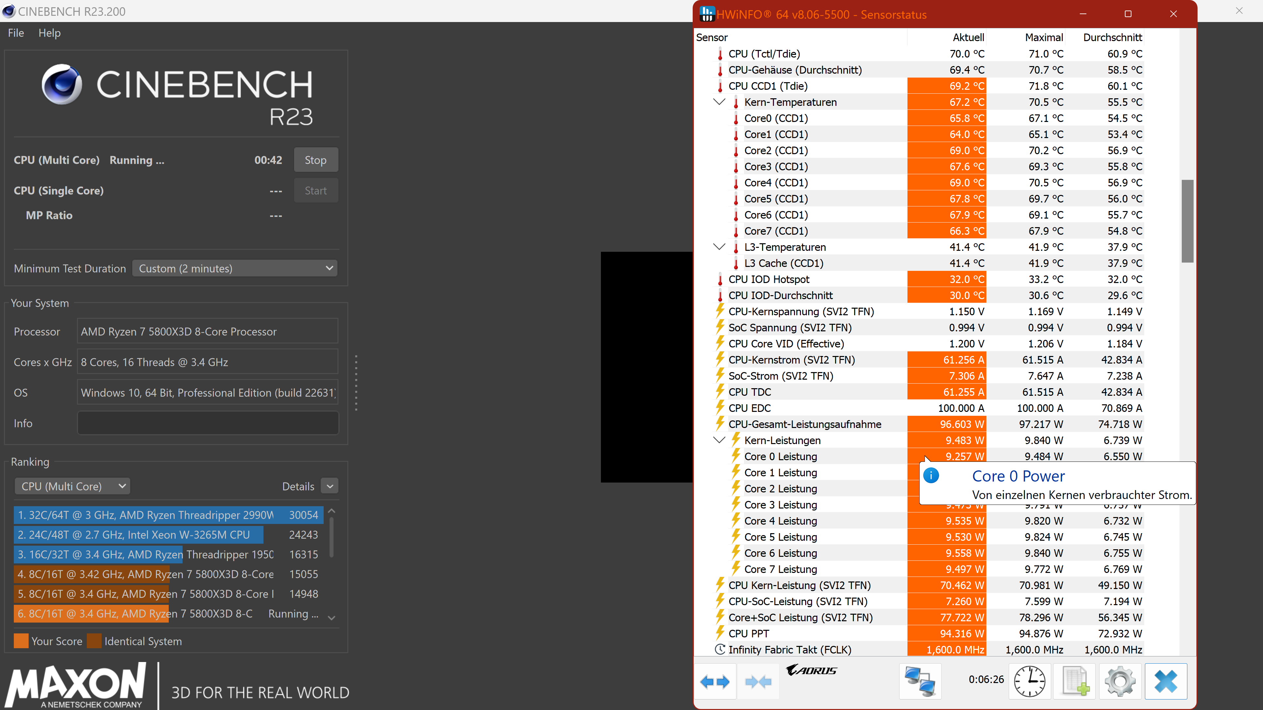Select ranking entry 4 scoring 15055
Screen dimensions: 1263x710
click(169, 574)
